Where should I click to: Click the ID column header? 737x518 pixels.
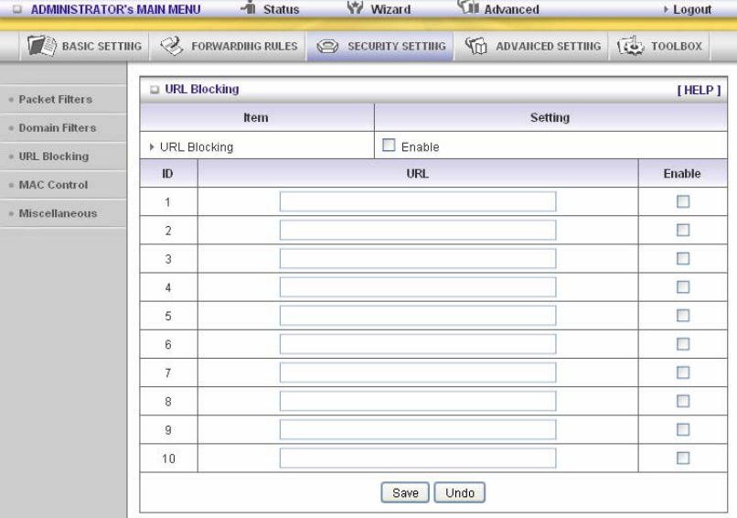point(167,174)
